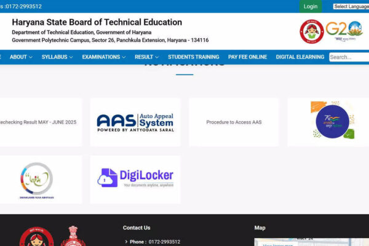Click the Department of Technical Education subtitle

pyautogui.click(x=82, y=32)
